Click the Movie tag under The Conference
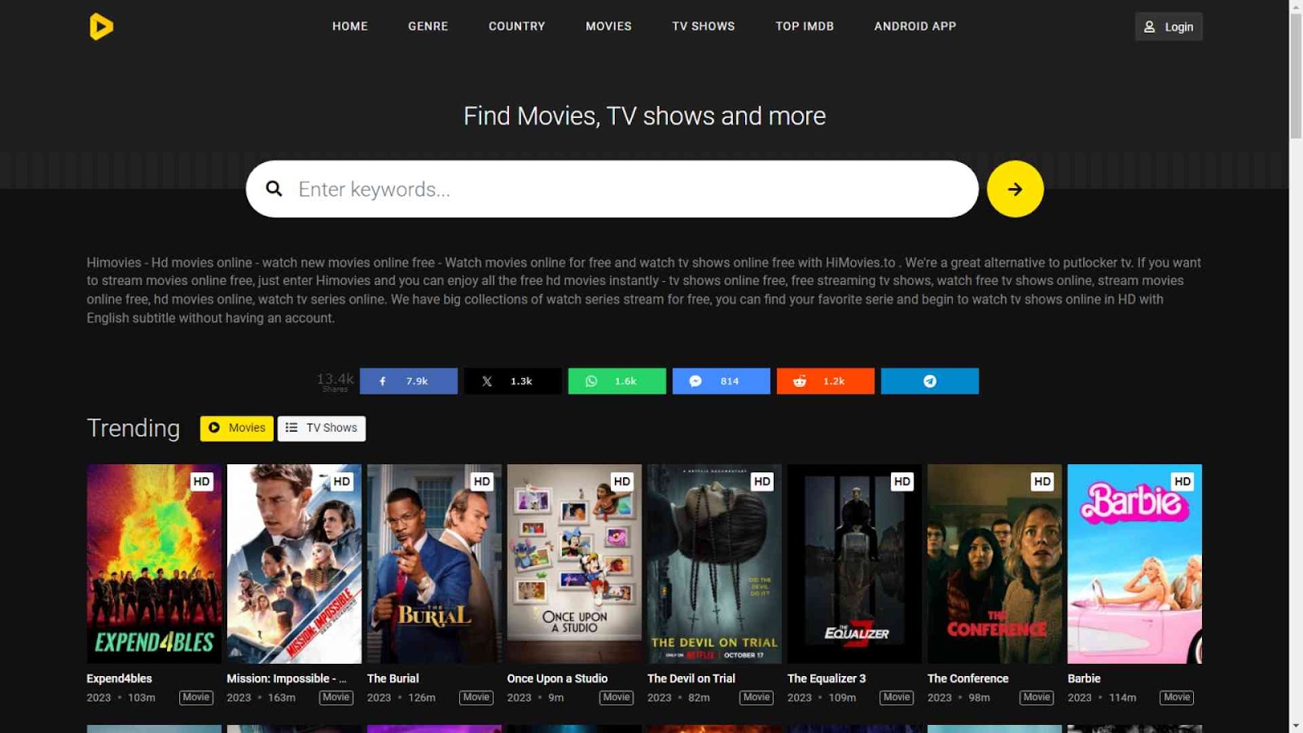Screen dimensions: 1303x733 coord(1037,697)
